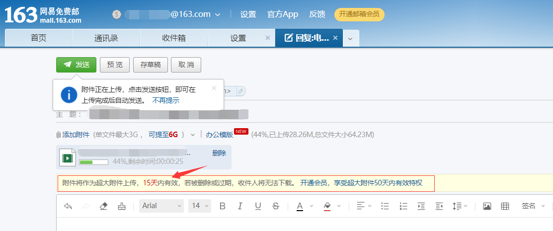This screenshot has height=231, width=553.
Task: Click the video file attachment icon
Action: pyautogui.click(x=68, y=157)
